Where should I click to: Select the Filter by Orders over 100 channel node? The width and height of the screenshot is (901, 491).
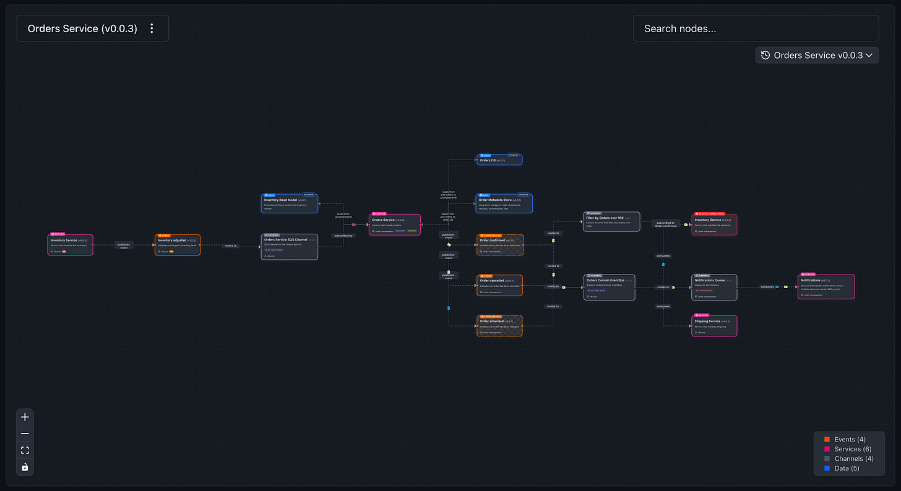click(611, 221)
